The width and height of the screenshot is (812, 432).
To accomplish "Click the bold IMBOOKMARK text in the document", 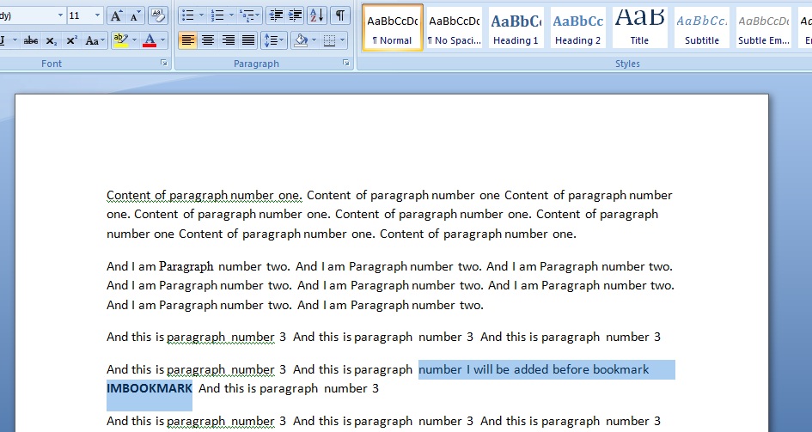I will (149, 388).
